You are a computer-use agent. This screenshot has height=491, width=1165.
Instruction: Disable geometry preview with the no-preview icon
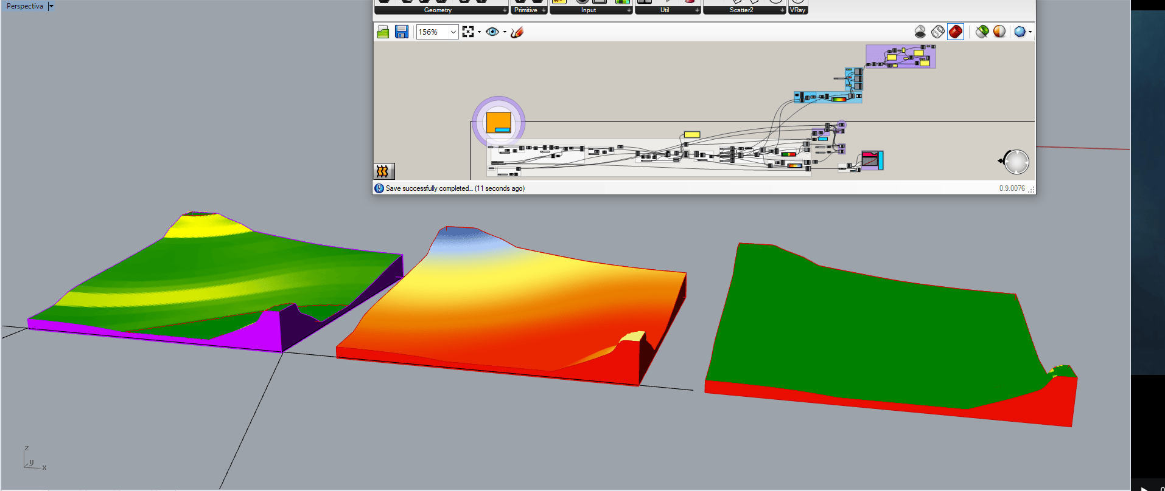(920, 32)
